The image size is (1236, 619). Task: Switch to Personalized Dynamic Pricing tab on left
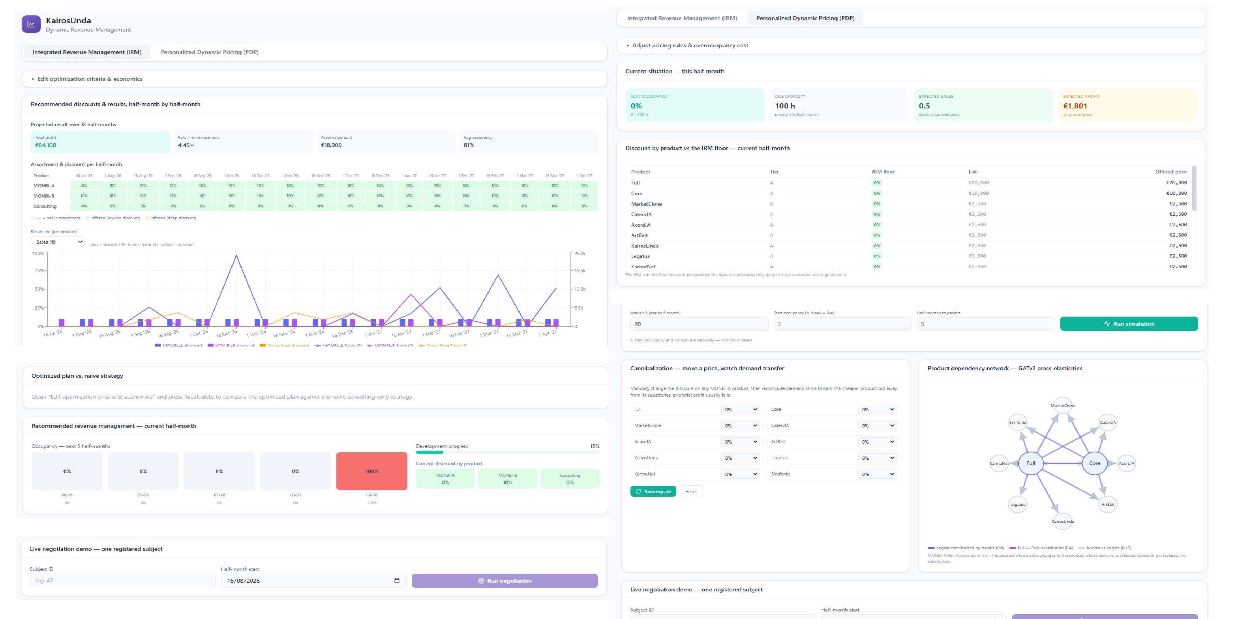(x=210, y=52)
